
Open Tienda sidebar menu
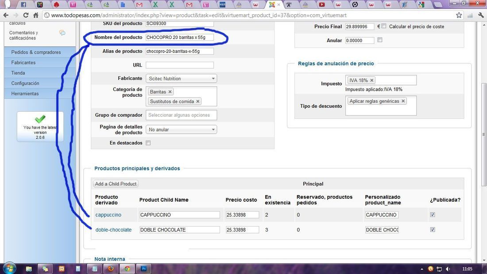(40, 73)
